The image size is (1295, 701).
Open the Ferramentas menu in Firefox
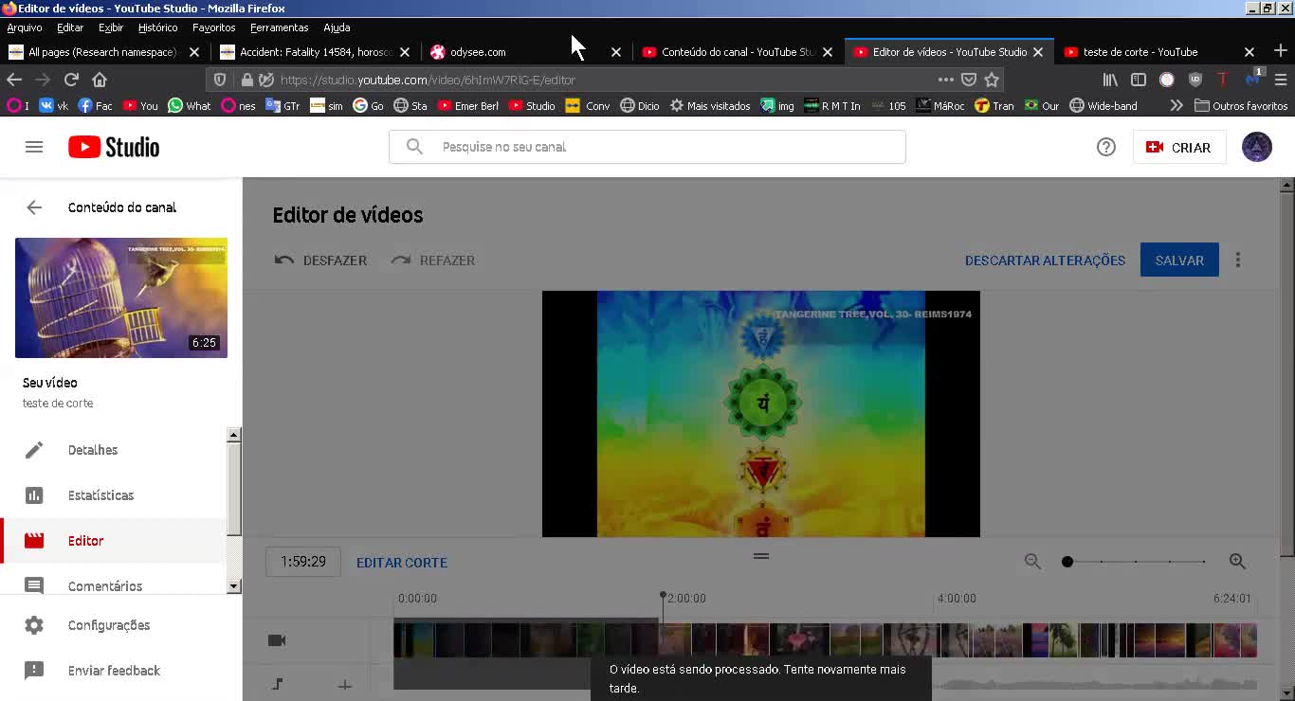tap(280, 27)
